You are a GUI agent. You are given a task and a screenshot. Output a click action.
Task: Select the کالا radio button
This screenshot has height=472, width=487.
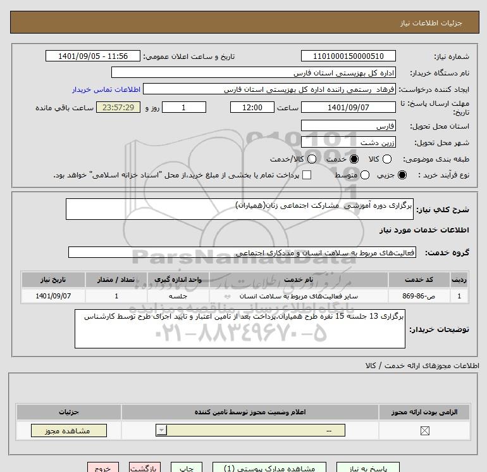pos(386,159)
